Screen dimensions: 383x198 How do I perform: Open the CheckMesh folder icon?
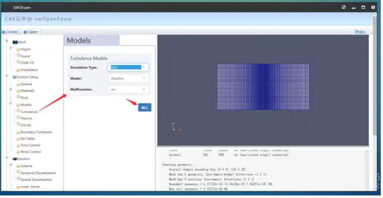[x=18, y=70]
